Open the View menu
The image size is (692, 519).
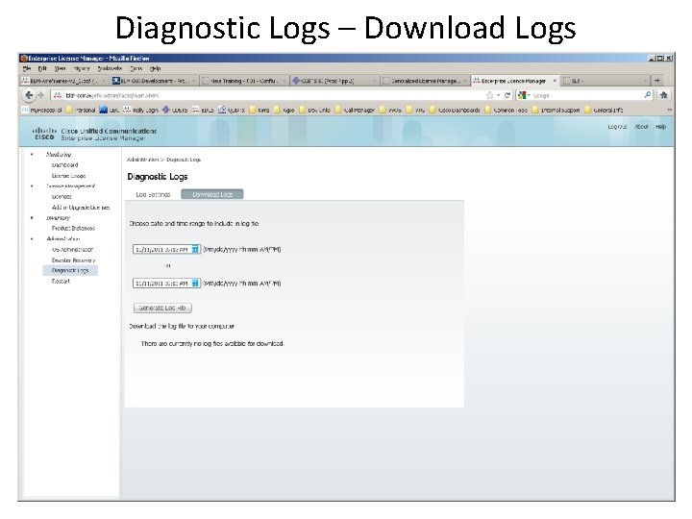tap(60, 68)
